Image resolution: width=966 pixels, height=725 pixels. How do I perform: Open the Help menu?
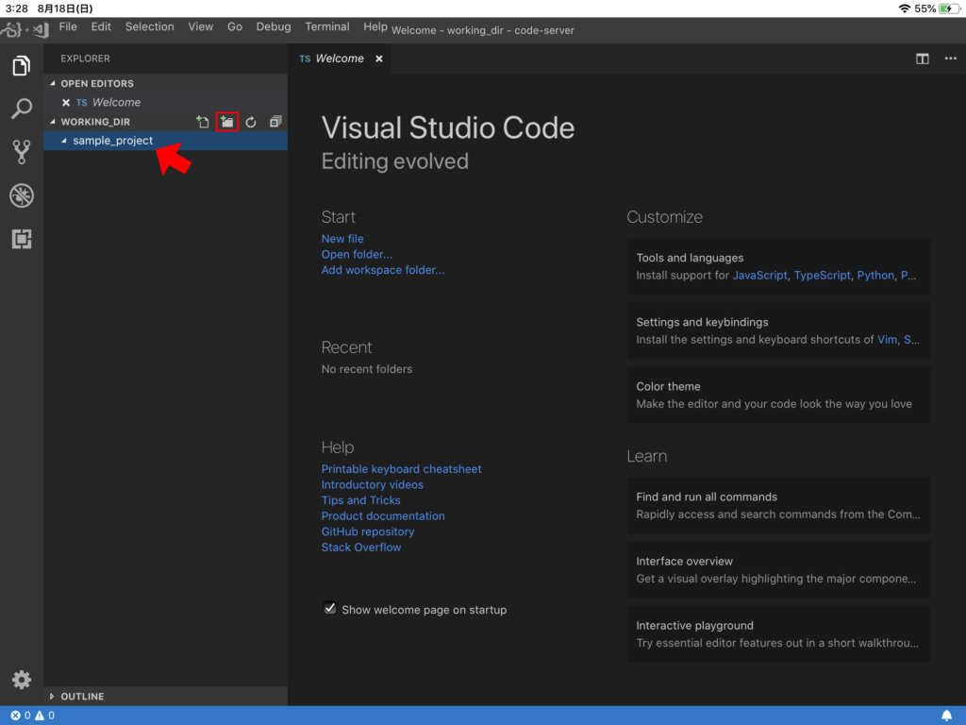pos(375,27)
